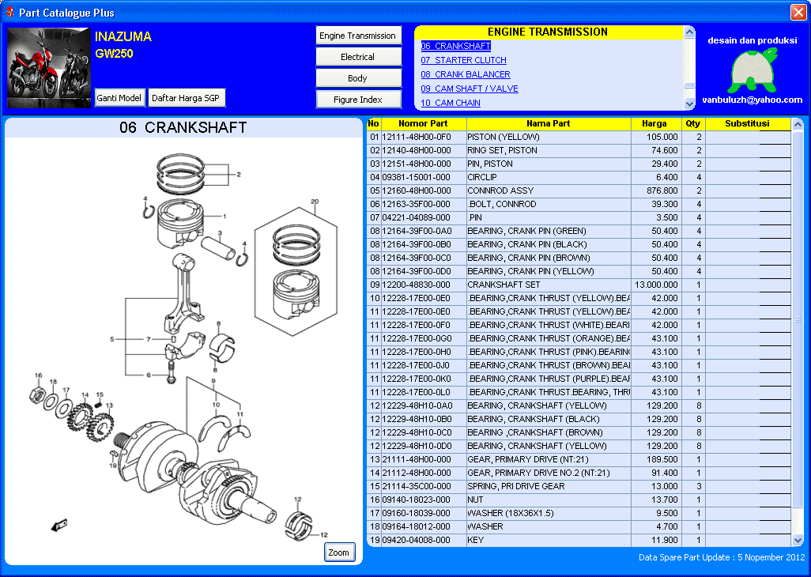Click price 13.000.000

tap(656, 285)
